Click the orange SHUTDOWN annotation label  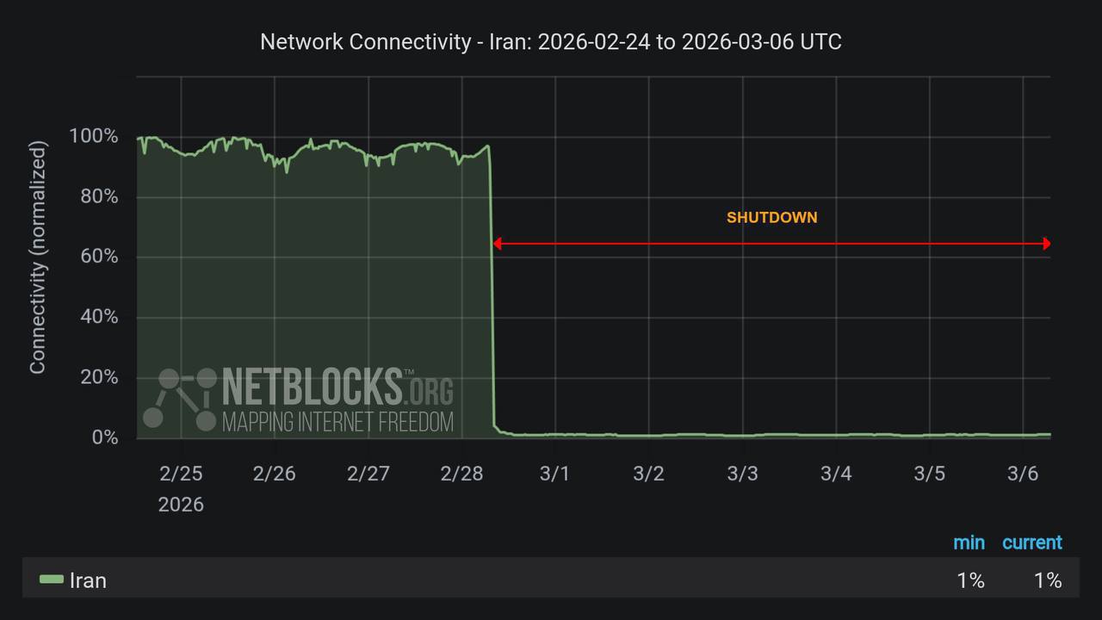tap(771, 218)
